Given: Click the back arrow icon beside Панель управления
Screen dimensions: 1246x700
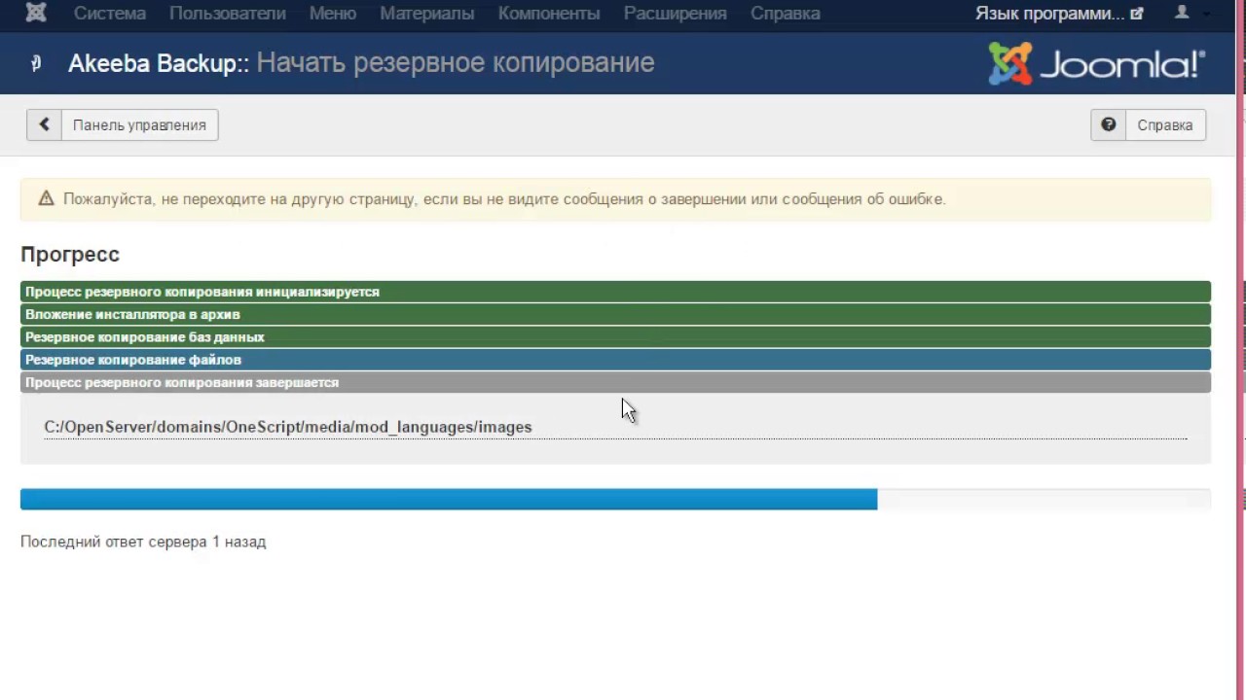Looking at the screenshot, I should [x=44, y=124].
